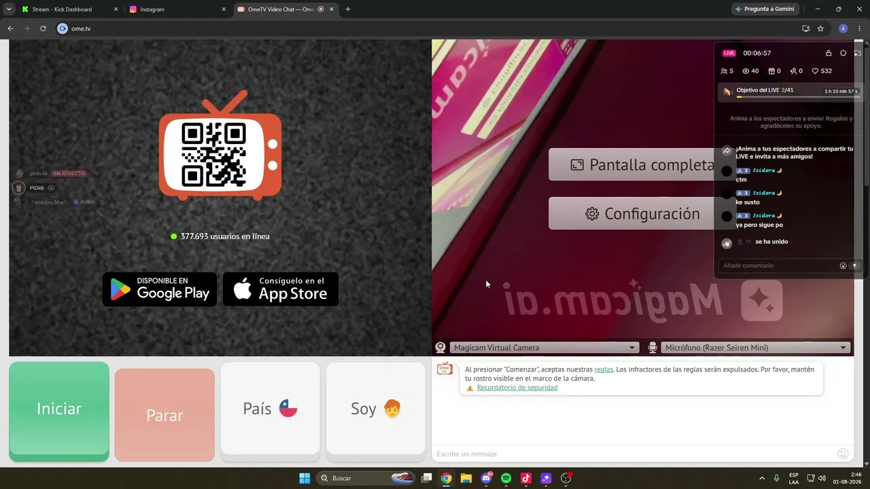Viewport: 870px width, 489px height.
Task: Go back to the previous page
Action: pos(10,29)
